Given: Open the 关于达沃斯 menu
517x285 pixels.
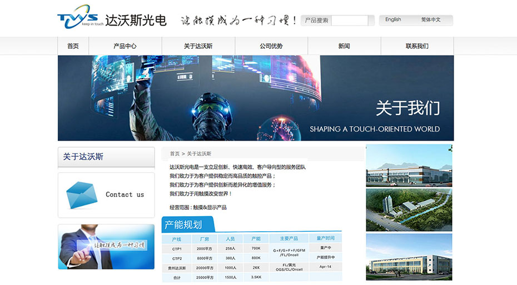Looking at the screenshot, I should coord(198,46).
